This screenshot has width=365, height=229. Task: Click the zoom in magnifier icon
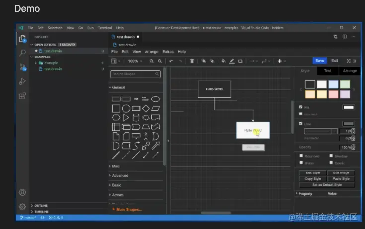coord(152,61)
